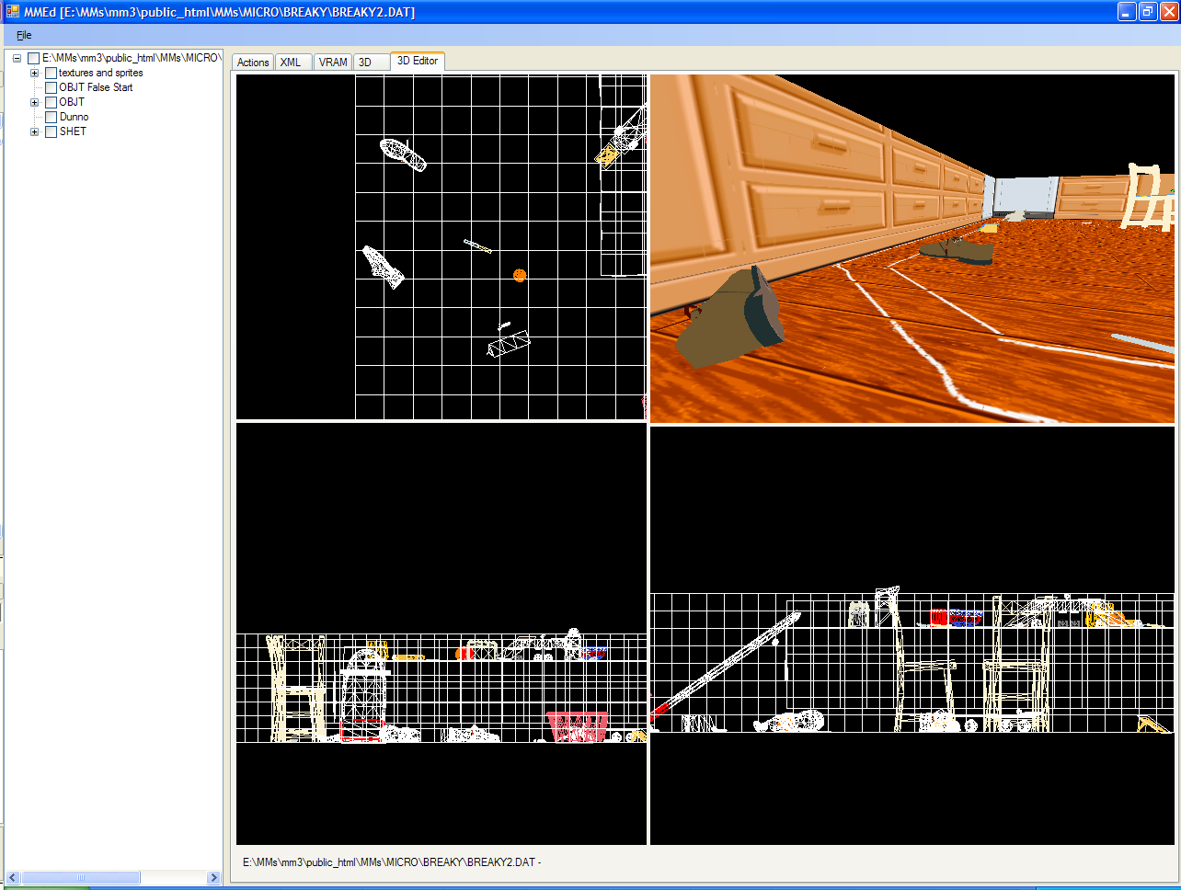Collapse the root file path node

[x=17, y=58]
